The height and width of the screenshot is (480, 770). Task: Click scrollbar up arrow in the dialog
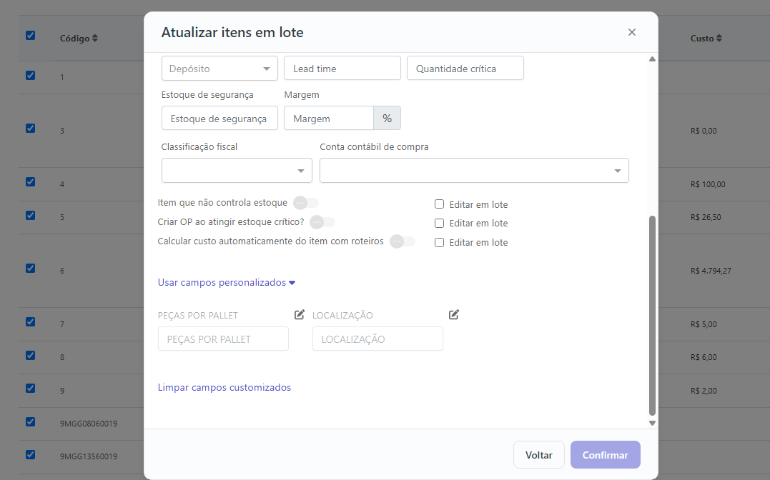pos(652,59)
